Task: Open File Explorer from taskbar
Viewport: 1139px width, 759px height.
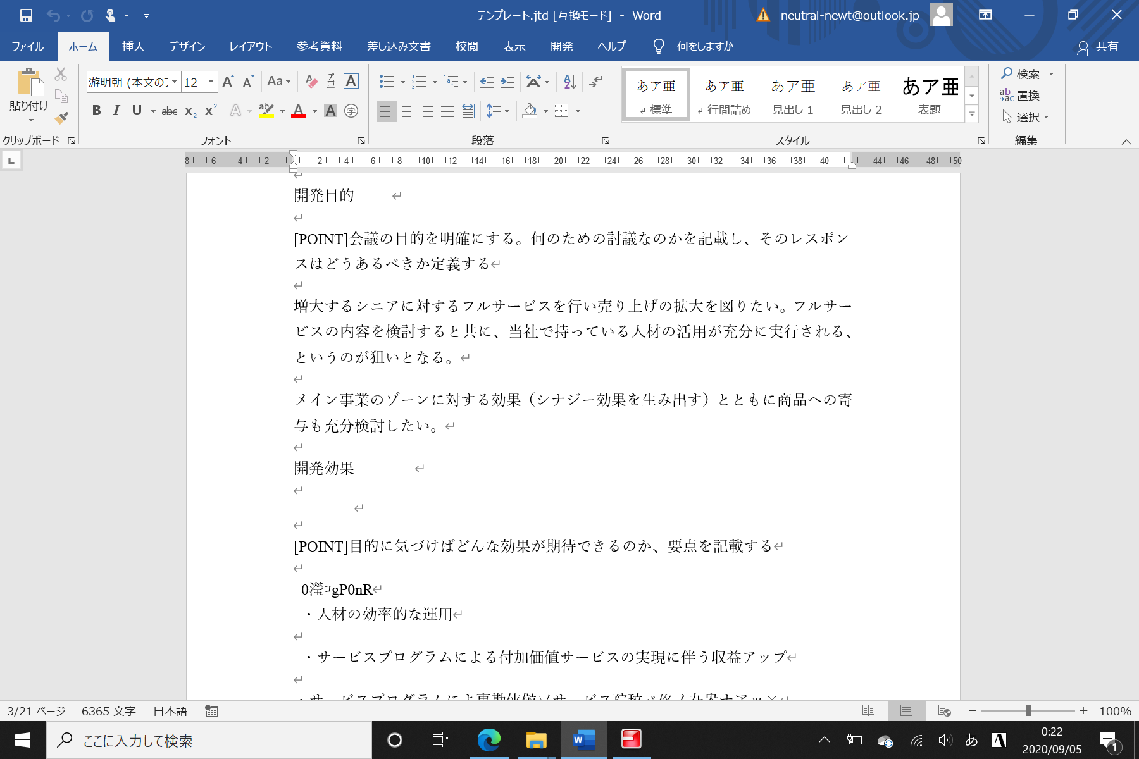Action: click(x=537, y=740)
